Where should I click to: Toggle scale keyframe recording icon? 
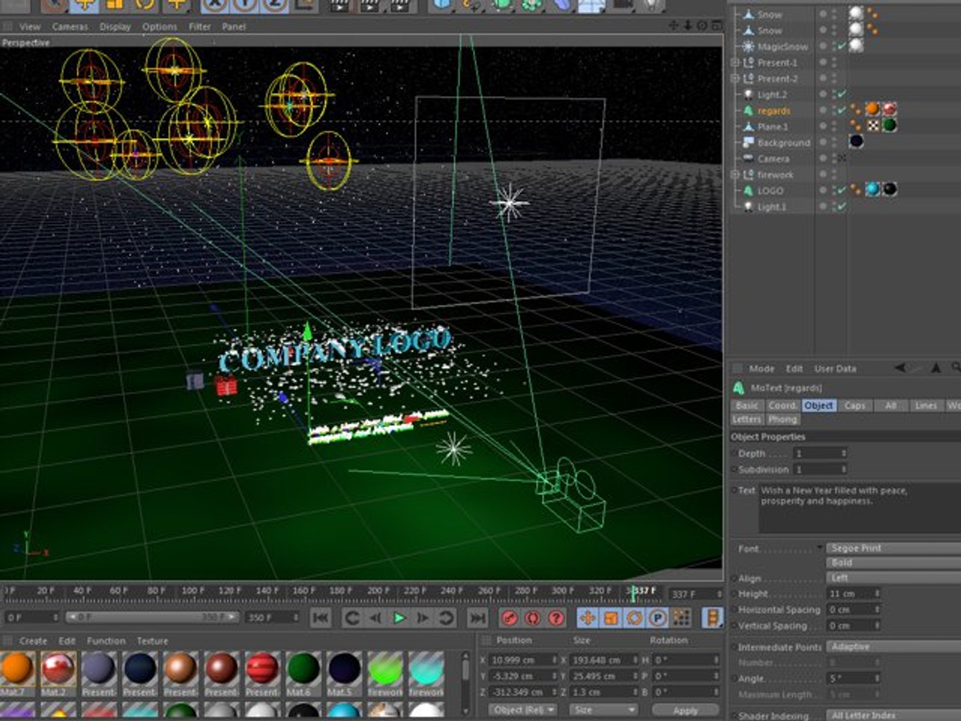[x=611, y=618]
